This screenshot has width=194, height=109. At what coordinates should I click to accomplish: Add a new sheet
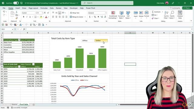click(34, 105)
